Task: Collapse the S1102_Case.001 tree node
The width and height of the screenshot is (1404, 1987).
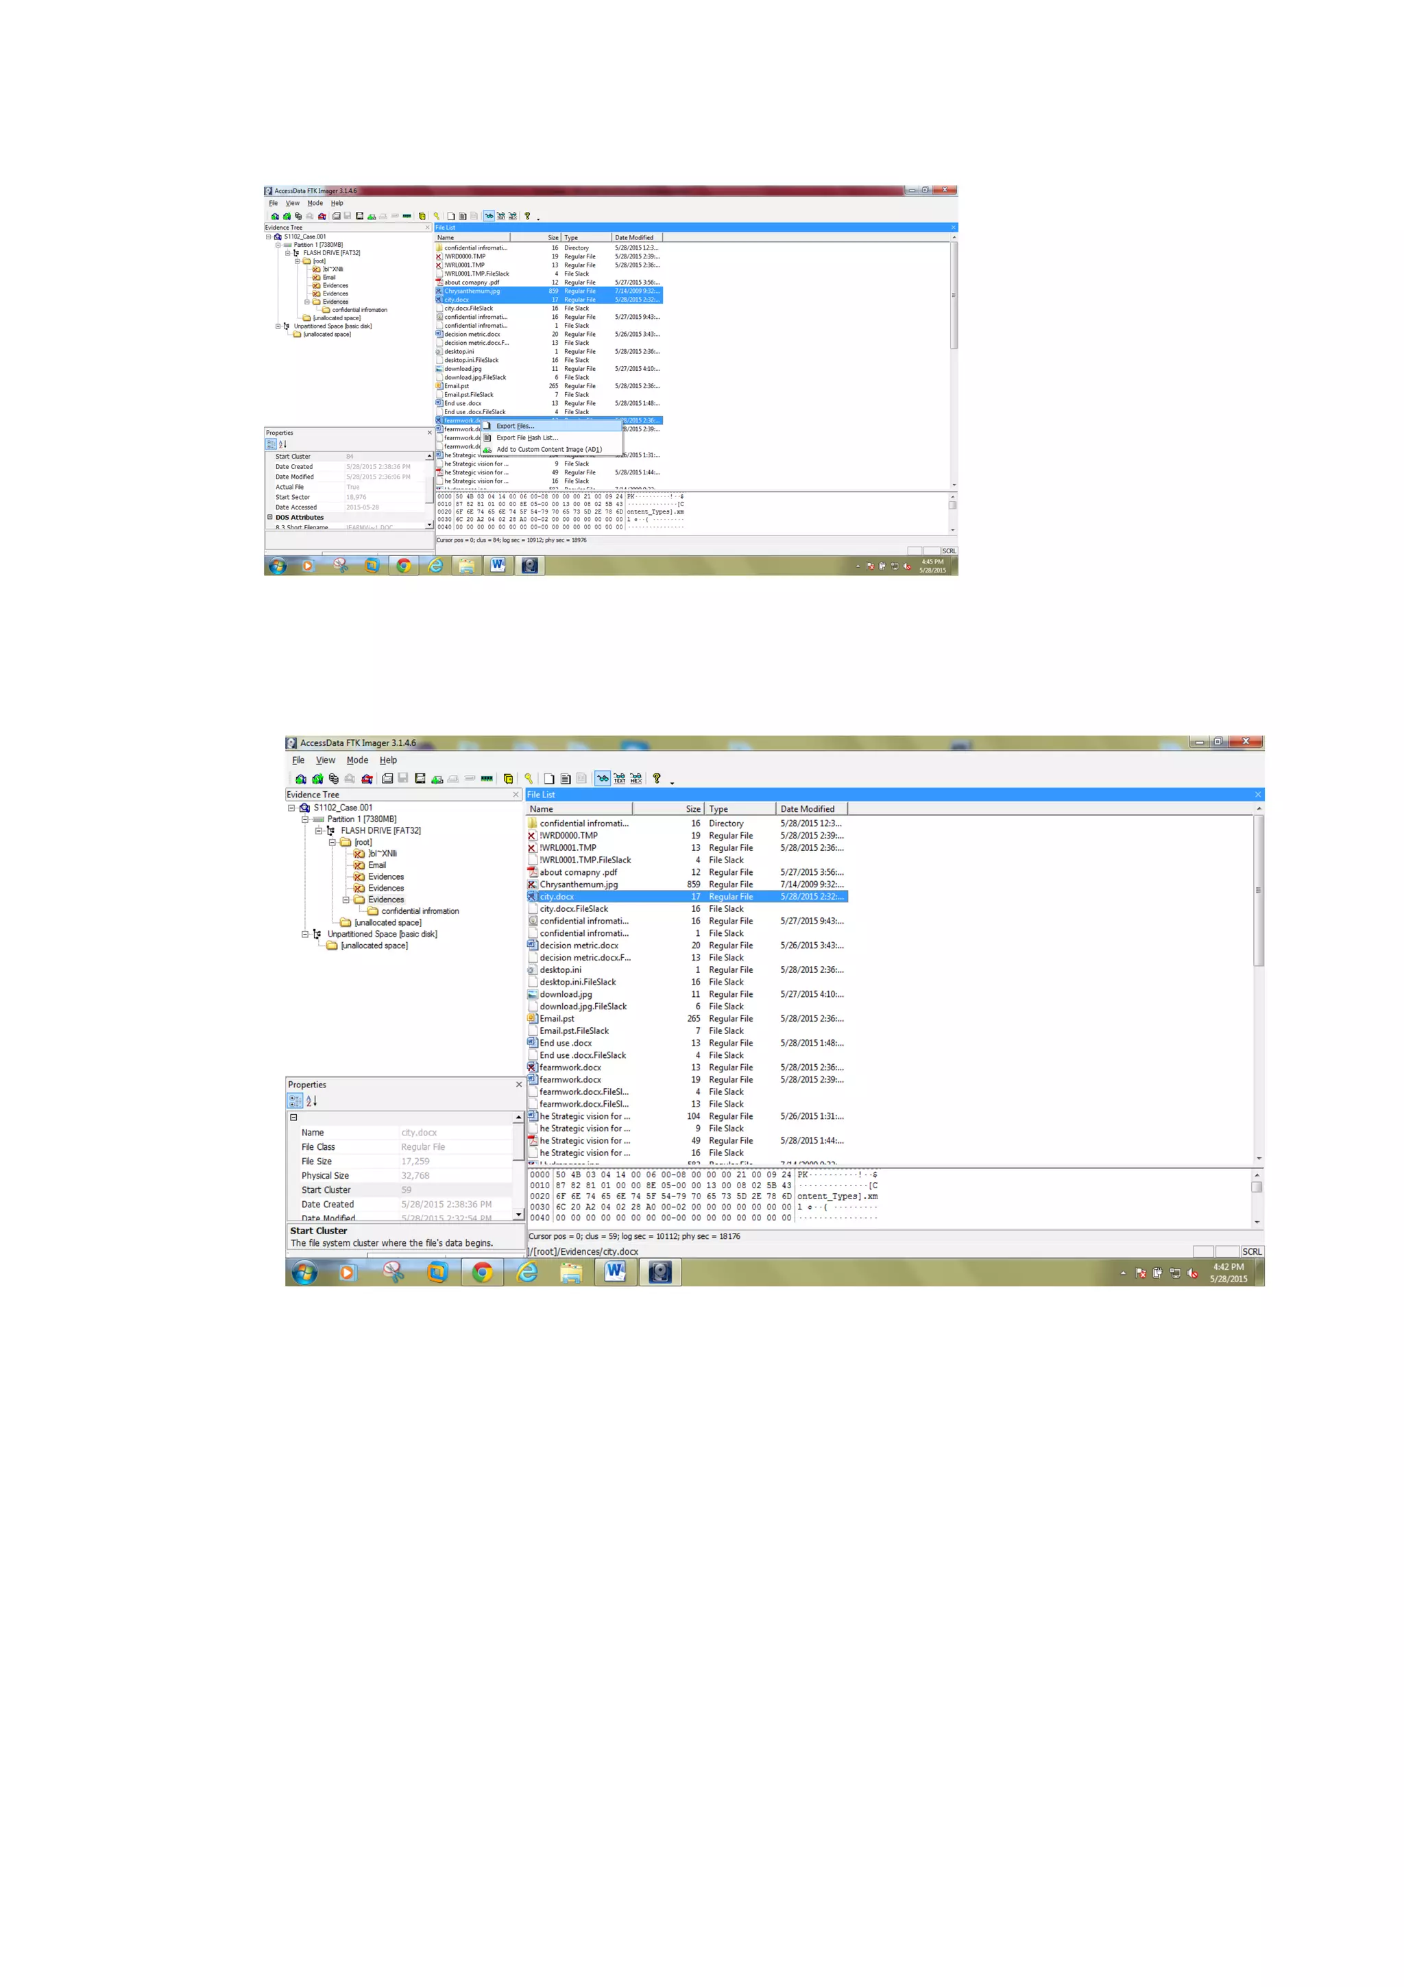Action: [x=291, y=808]
